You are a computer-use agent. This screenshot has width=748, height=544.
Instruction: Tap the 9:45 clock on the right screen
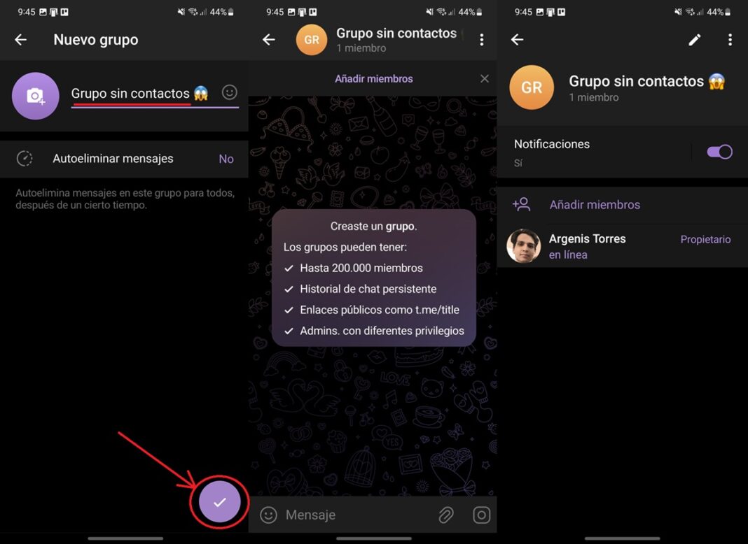tap(523, 12)
